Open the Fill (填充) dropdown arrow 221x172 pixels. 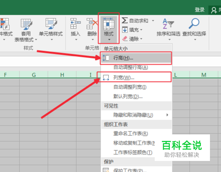[x=141, y=30]
